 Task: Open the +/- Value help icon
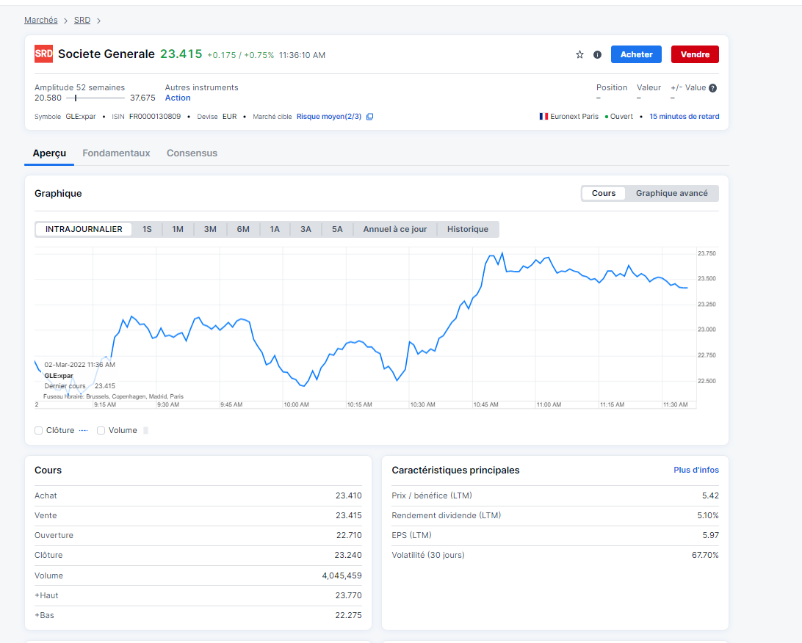tap(712, 88)
